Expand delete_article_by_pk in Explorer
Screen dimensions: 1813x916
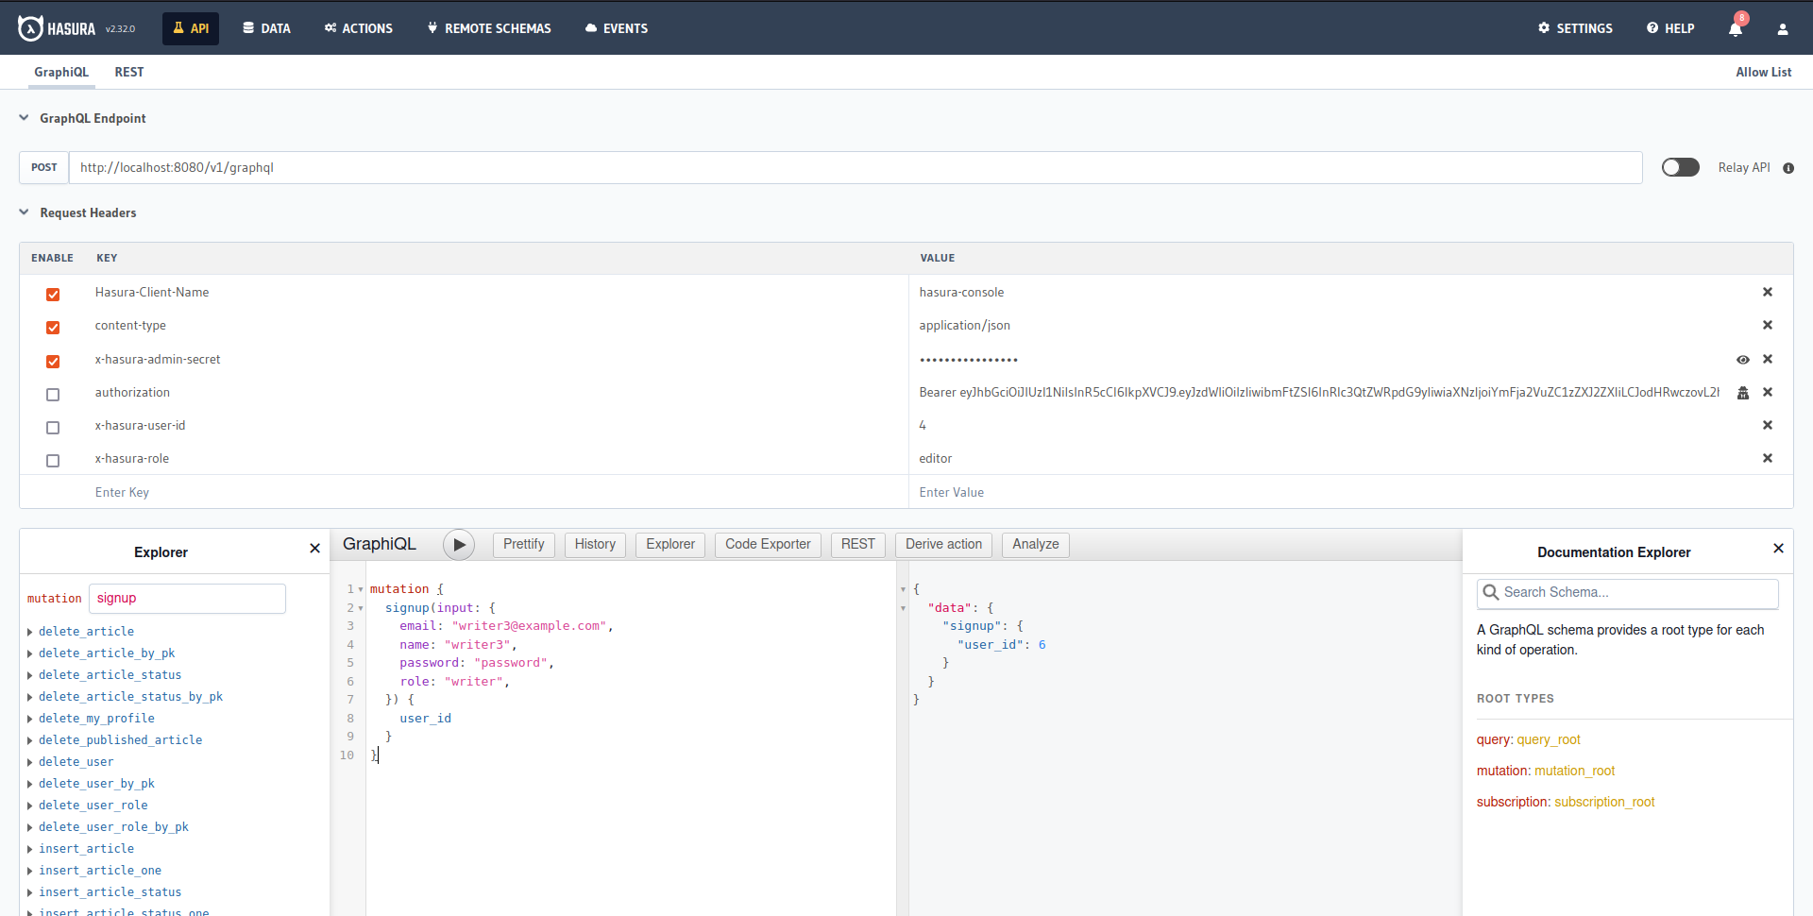(x=29, y=653)
